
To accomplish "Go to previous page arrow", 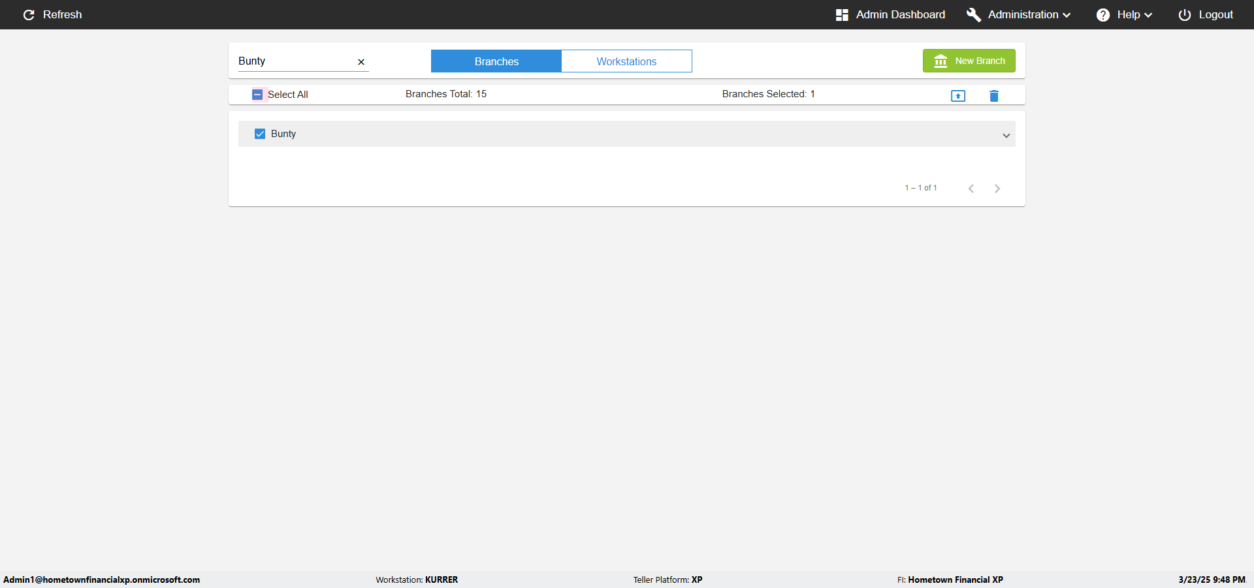I will point(971,189).
